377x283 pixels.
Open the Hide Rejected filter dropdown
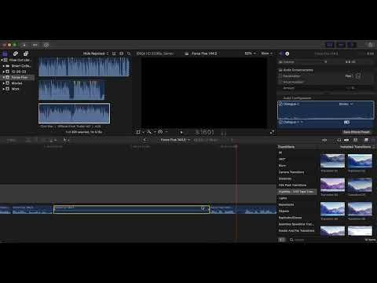click(96, 53)
